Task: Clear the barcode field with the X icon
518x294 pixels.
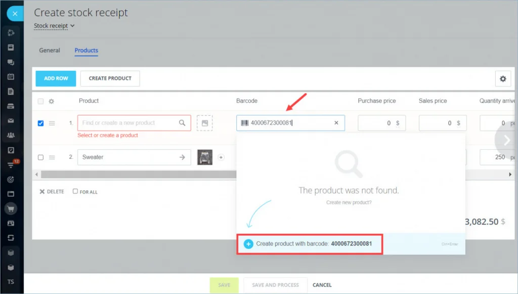Action: point(336,123)
